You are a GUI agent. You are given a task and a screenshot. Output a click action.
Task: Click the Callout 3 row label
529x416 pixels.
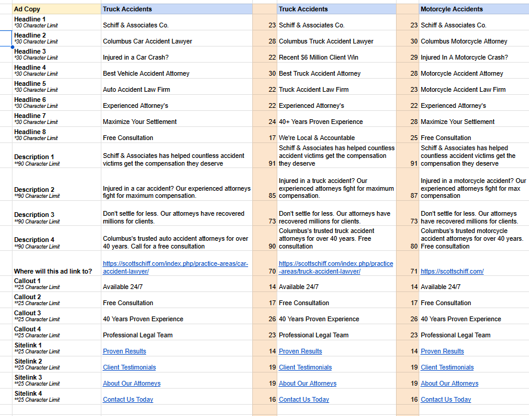[27, 313]
